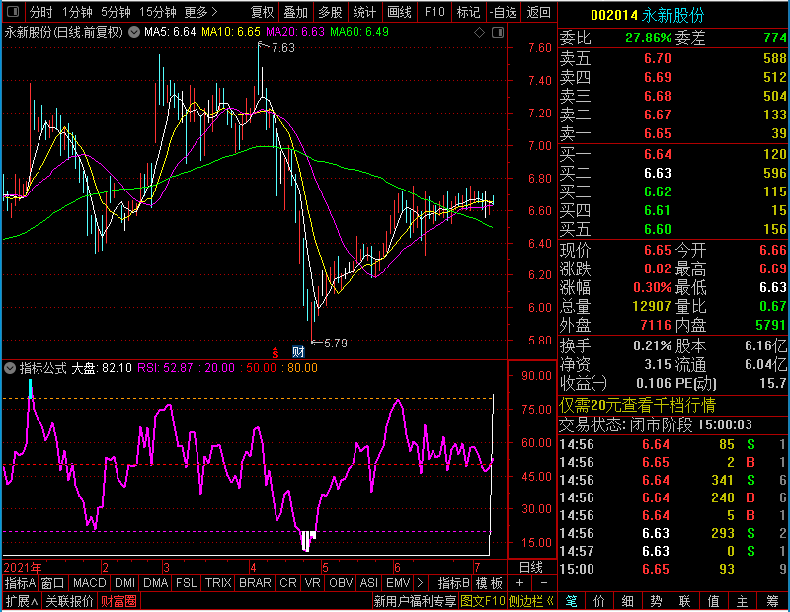Open the 模板 template tab
This screenshot has width=790, height=612.
tap(489, 583)
